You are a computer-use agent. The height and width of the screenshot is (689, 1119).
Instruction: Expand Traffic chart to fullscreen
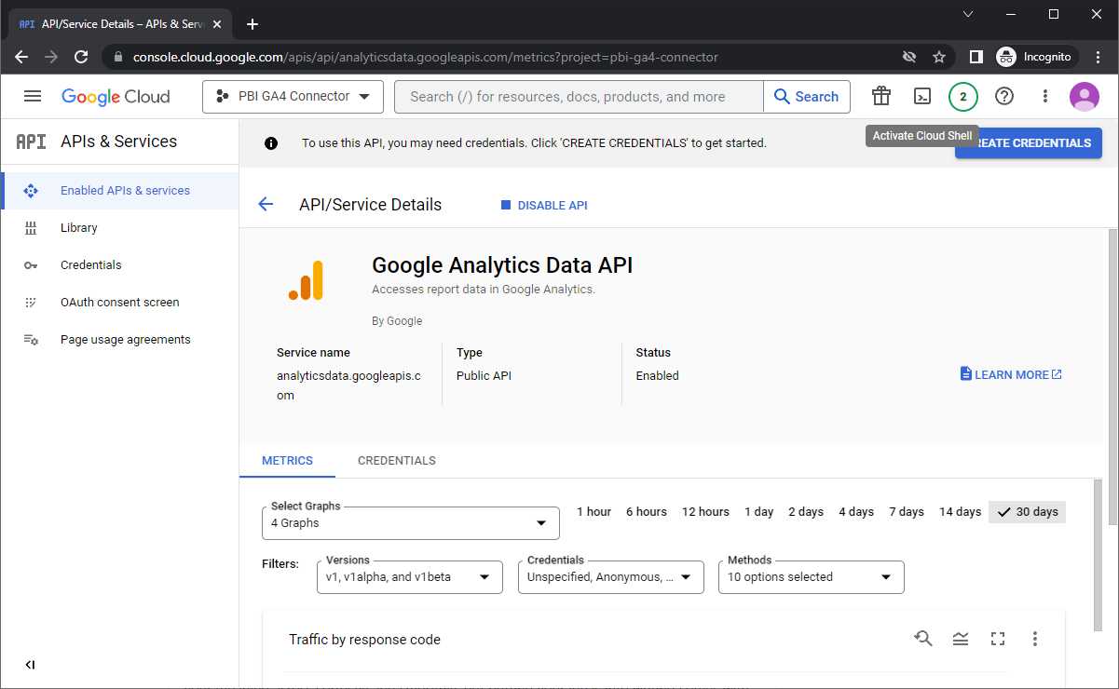[998, 639]
